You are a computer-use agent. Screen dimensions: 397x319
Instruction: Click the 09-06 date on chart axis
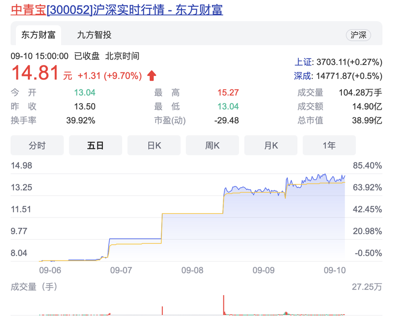tap(50, 270)
